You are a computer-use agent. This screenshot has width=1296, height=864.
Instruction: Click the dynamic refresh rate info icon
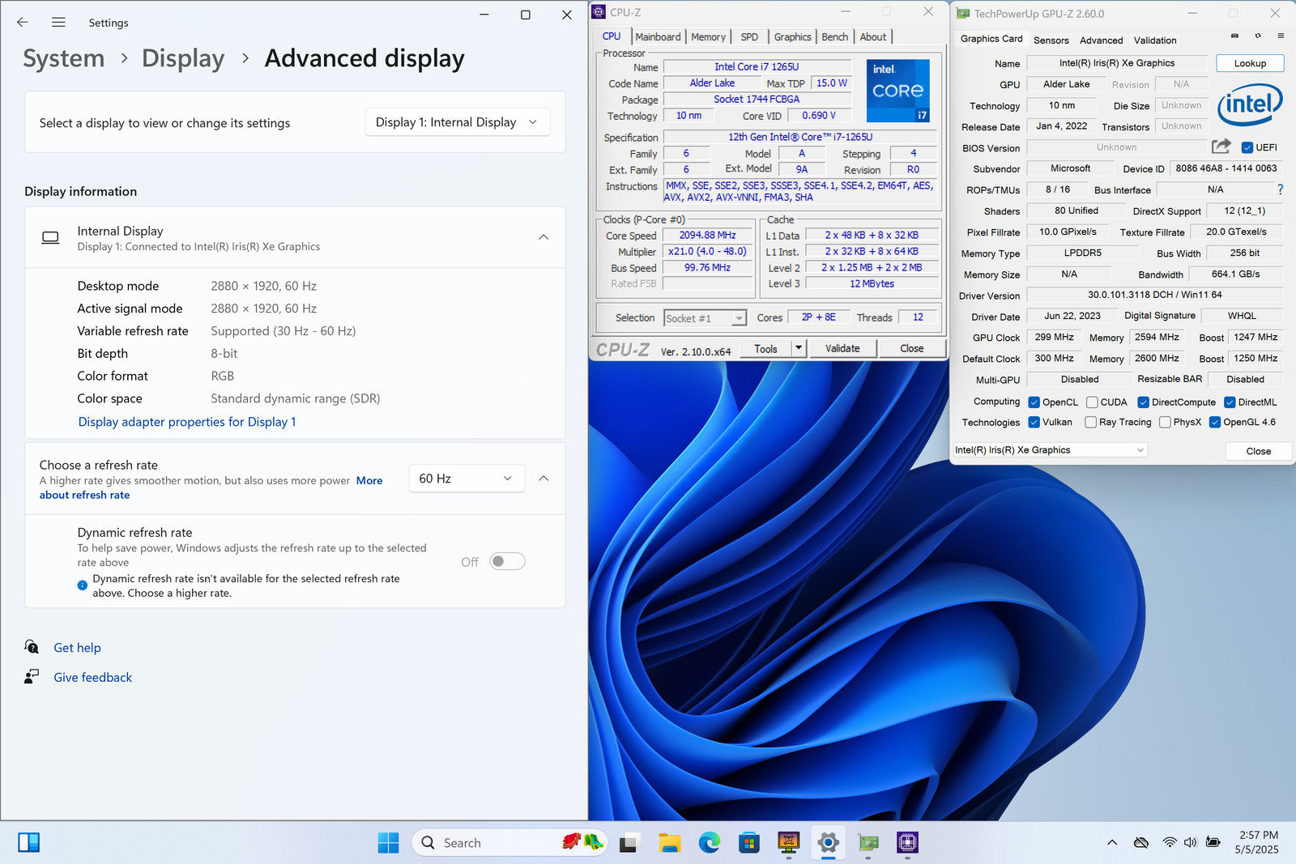click(x=82, y=585)
